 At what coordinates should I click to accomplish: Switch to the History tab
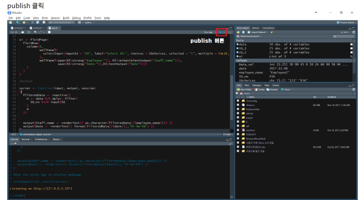click(256, 28)
